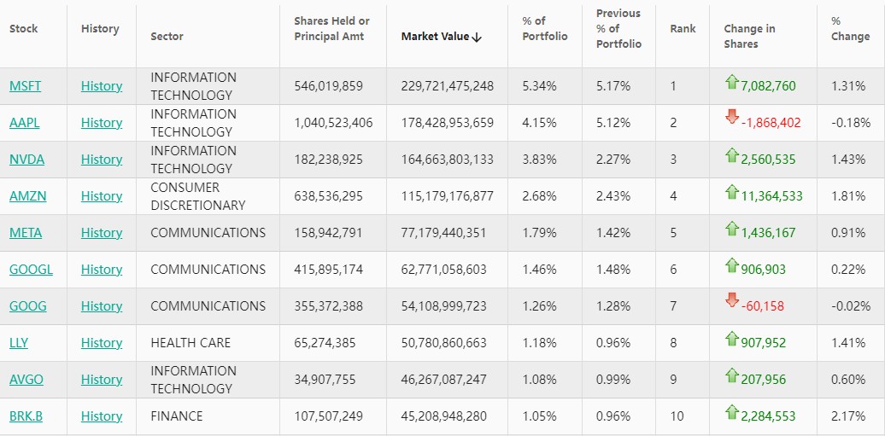Viewport: 885px width, 436px height.
Task: Click the red down arrow in AAPL row
Action: [x=731, y=117]
